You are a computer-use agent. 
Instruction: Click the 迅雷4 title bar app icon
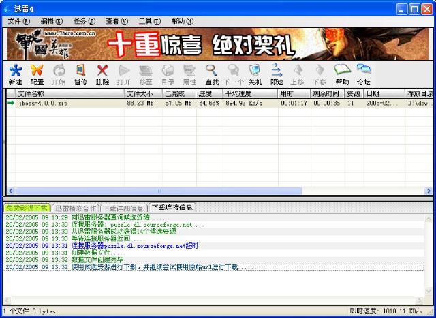coord(7,9)
